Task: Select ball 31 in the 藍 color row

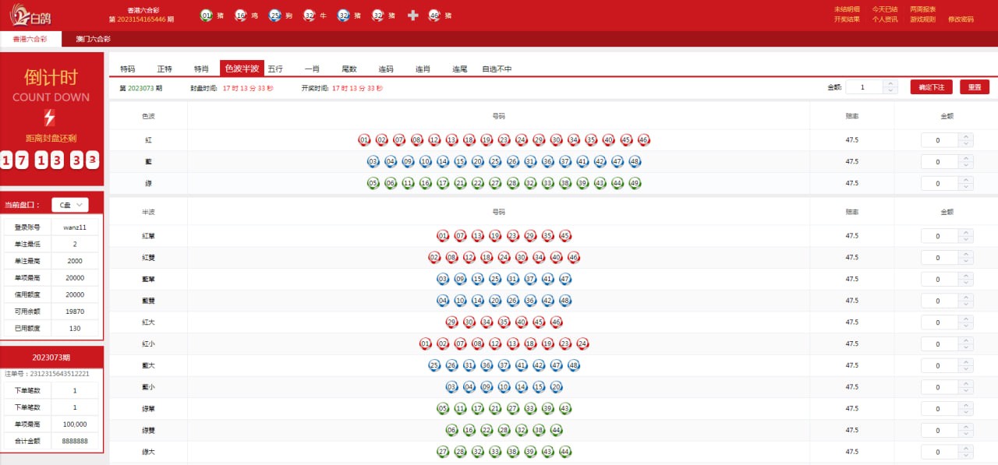Action: click(530, 162)
